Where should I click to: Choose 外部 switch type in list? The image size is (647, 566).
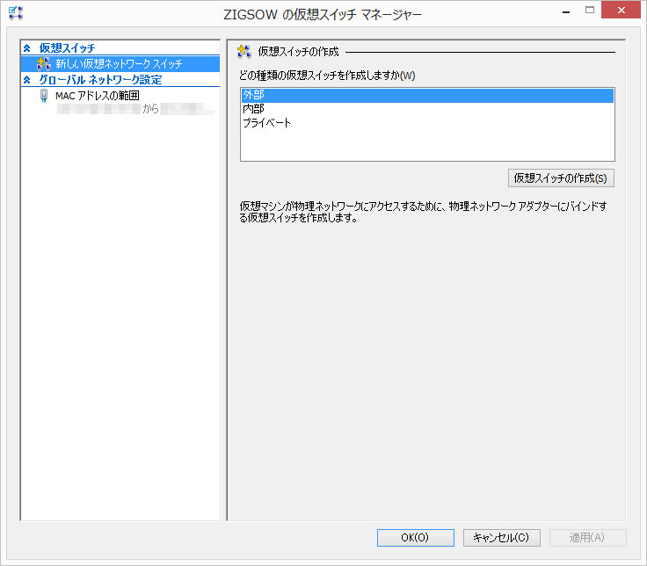[x=427, y=95]
